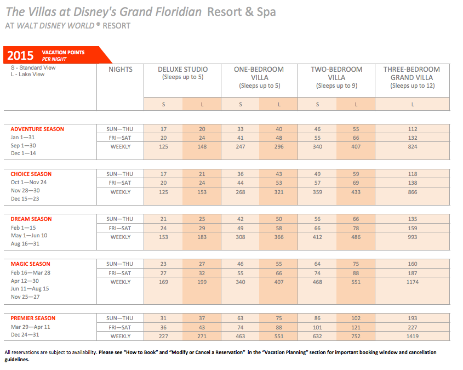Select the TWO-BEDROOM VILLA column header
Image resolution: width=463 pixels, height=370 pixels.
336,77
